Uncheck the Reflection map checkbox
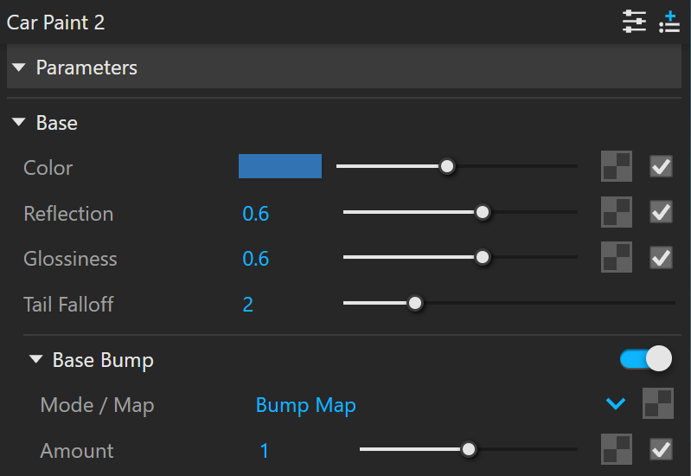Screen dimensions: 691x476 [x=661, y=212]
